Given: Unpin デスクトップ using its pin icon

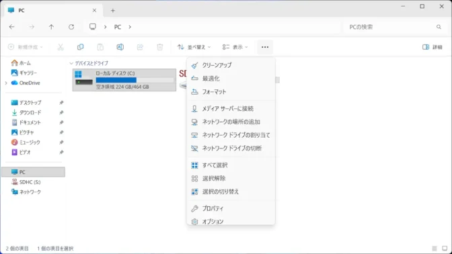Looking at the screenshot, I should (x=61, y=103).
